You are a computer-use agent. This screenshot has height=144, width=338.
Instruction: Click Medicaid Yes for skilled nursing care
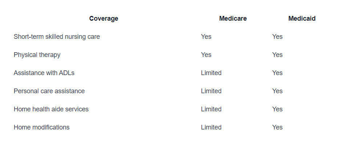click(277, 37)
